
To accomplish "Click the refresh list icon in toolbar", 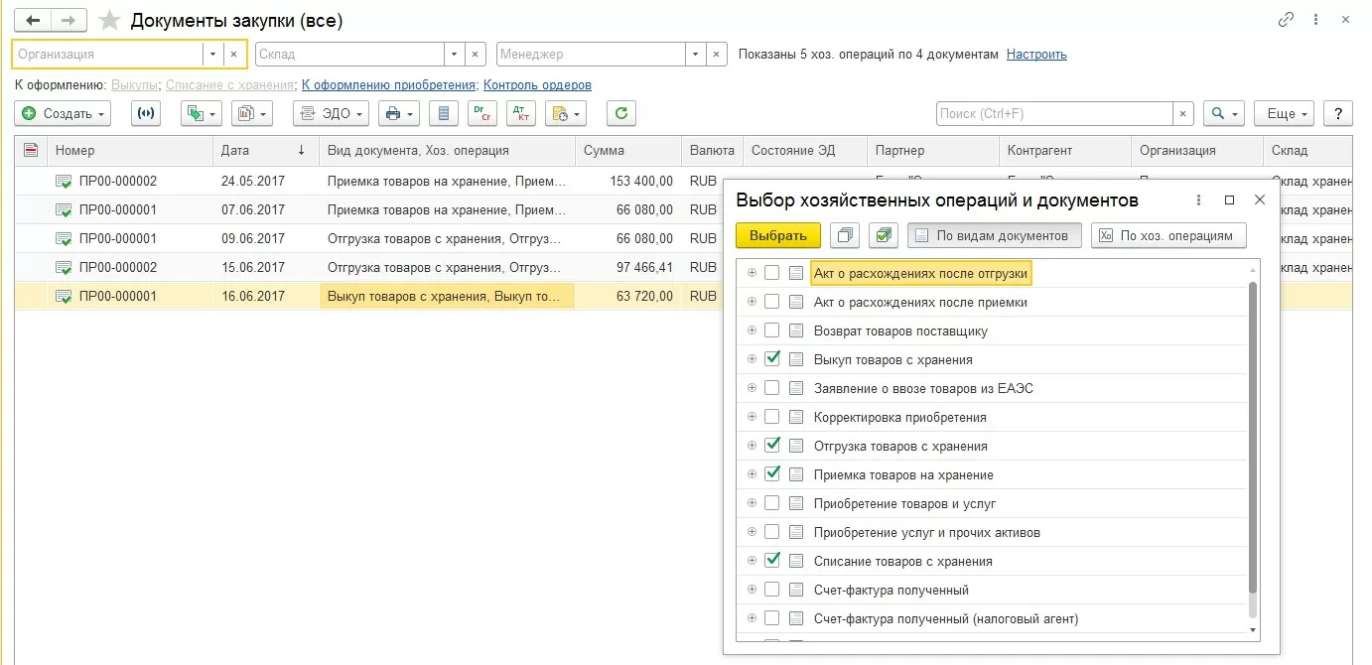I will (x=621, y=114).
